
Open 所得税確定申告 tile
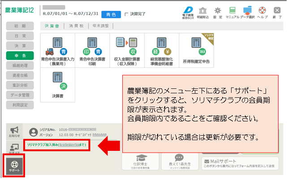(x=196, y=50)
